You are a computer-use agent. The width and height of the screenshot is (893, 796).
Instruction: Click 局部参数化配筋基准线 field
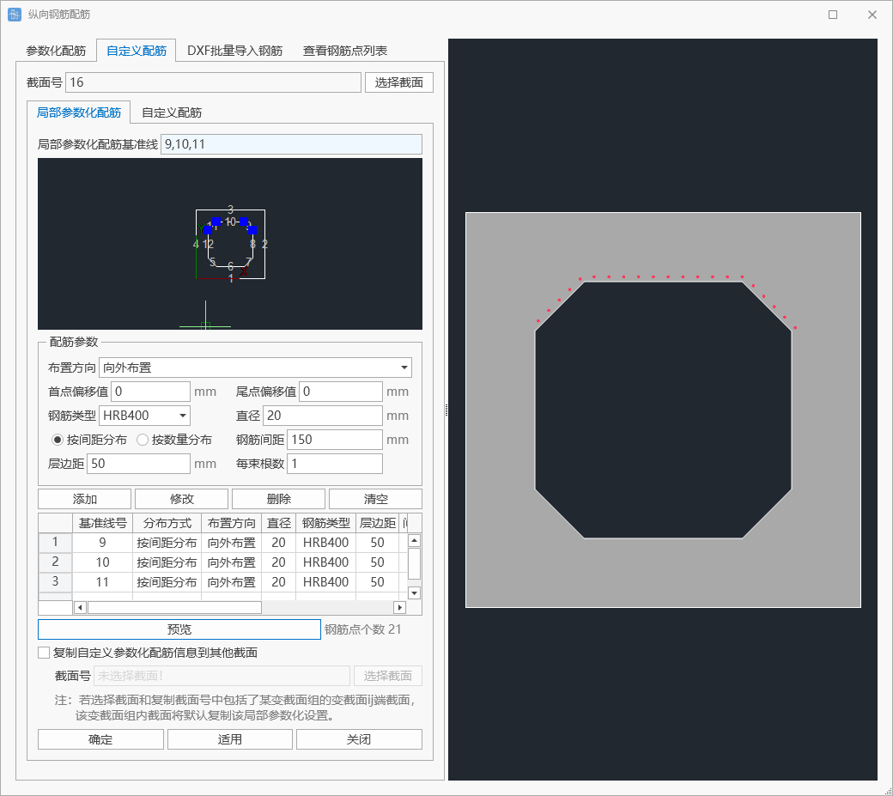291,144
